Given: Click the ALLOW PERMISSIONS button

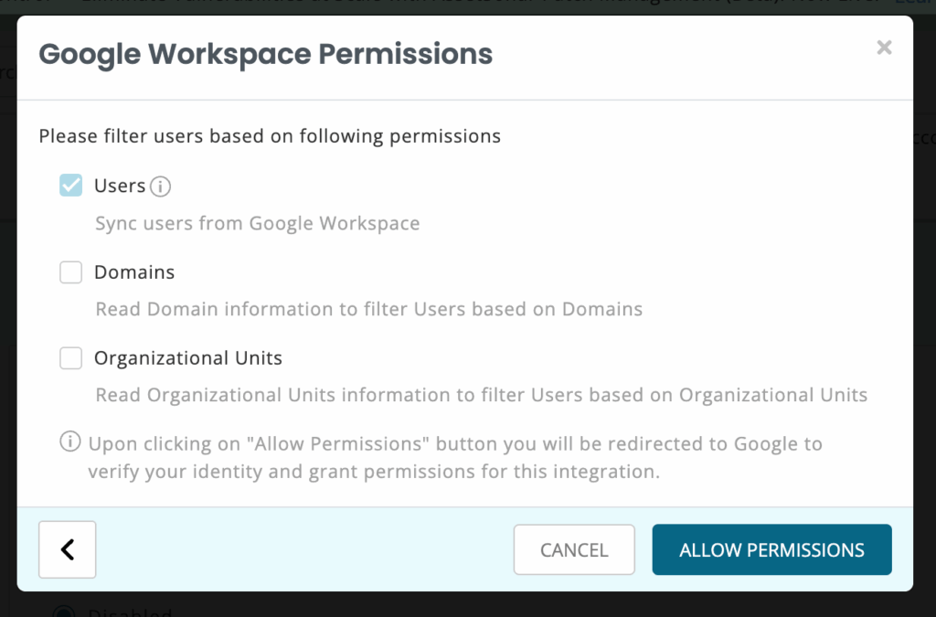Looking at the screenshot, I should coord(771,549).
